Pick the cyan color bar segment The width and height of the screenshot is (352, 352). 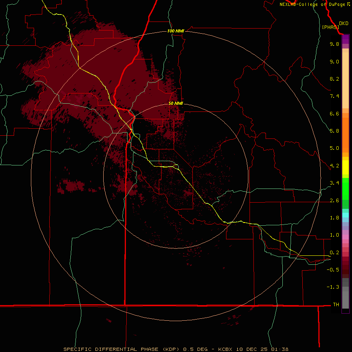click(x=345, y=215)
